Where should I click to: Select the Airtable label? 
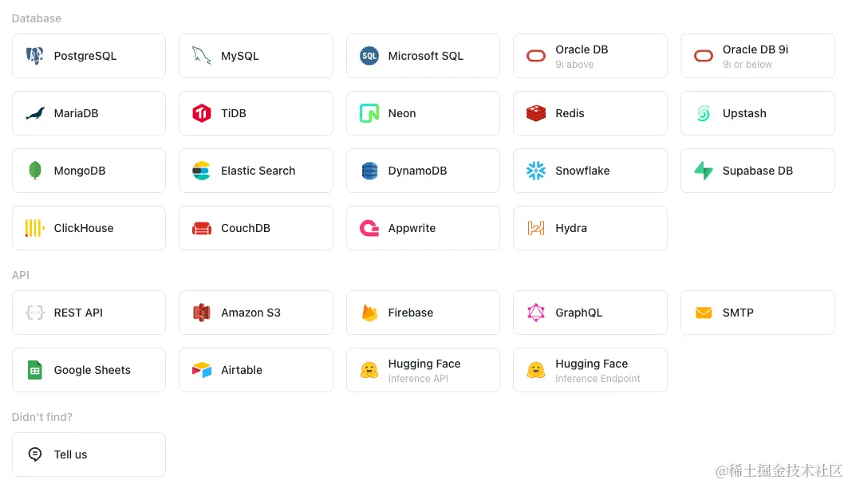click(241, 370)
